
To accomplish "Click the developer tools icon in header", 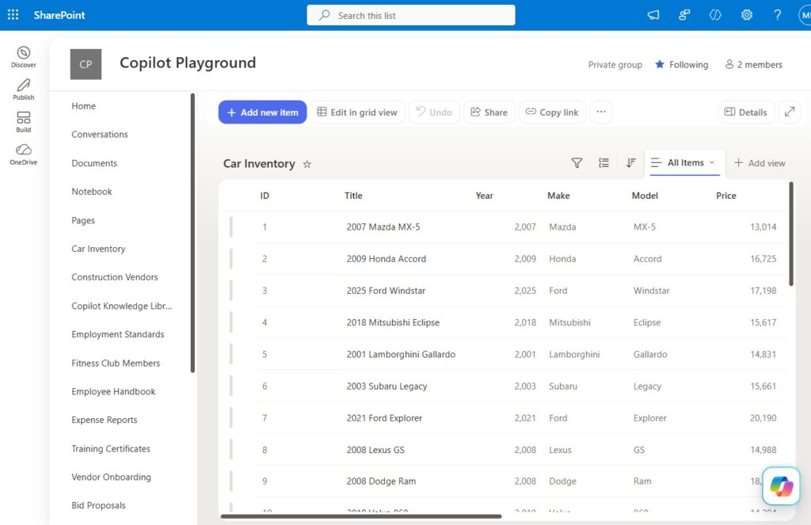I will [715, 15].
